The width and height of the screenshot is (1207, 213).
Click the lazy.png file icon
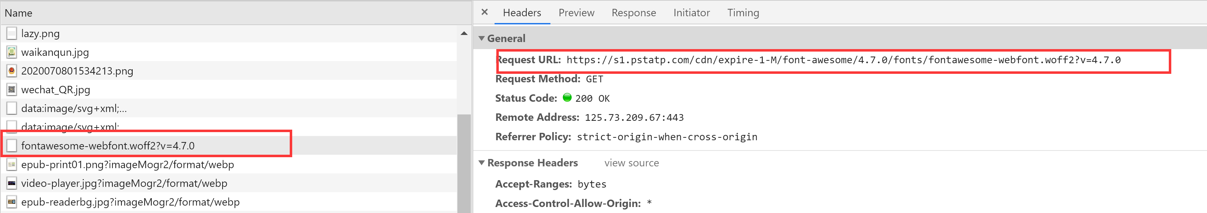pos(12,33)
